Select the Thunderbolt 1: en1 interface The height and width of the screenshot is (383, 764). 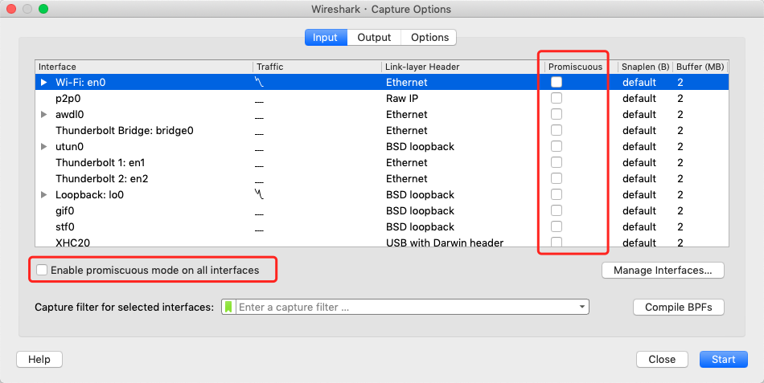(x=382, y=162)
